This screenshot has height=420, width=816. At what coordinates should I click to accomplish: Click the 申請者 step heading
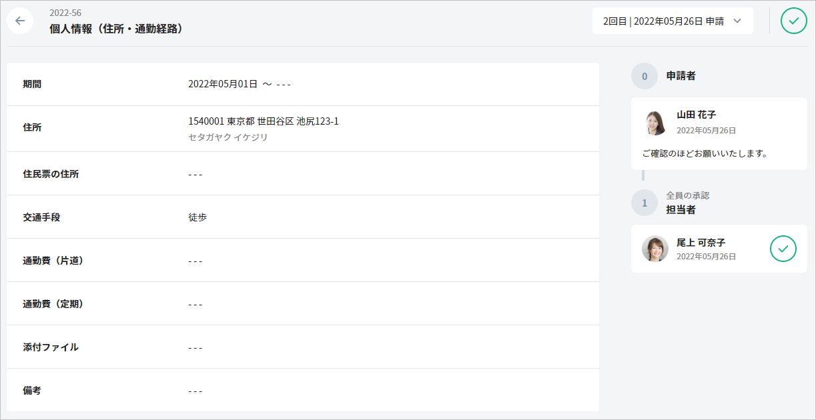(x=681, y=76)
